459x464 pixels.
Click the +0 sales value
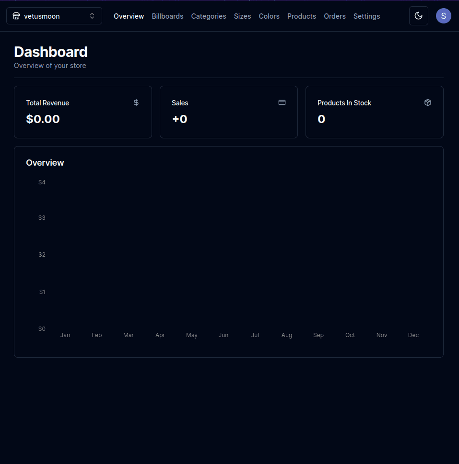(179, 119)
